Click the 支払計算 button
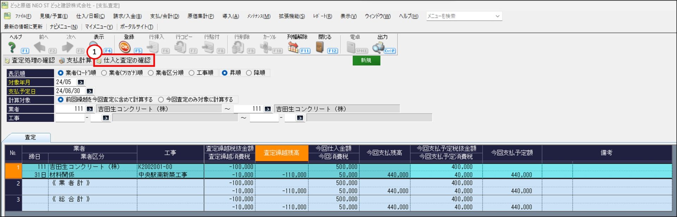677x217 pixels. (x=75, y=61)
